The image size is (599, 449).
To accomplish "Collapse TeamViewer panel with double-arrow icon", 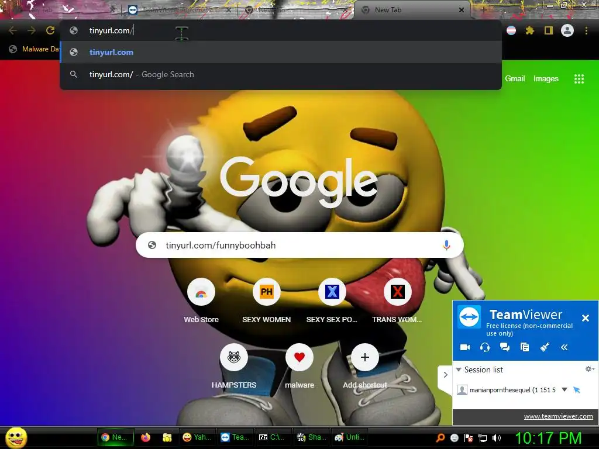I will point(564,347).
